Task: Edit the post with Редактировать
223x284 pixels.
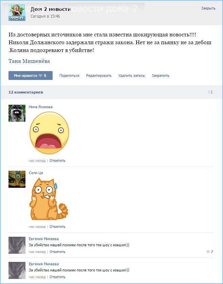Action: point(99,76)
